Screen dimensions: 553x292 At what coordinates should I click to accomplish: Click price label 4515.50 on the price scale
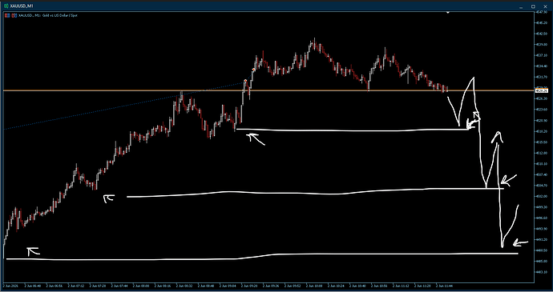pyautogui.click(x=542, y=142)
